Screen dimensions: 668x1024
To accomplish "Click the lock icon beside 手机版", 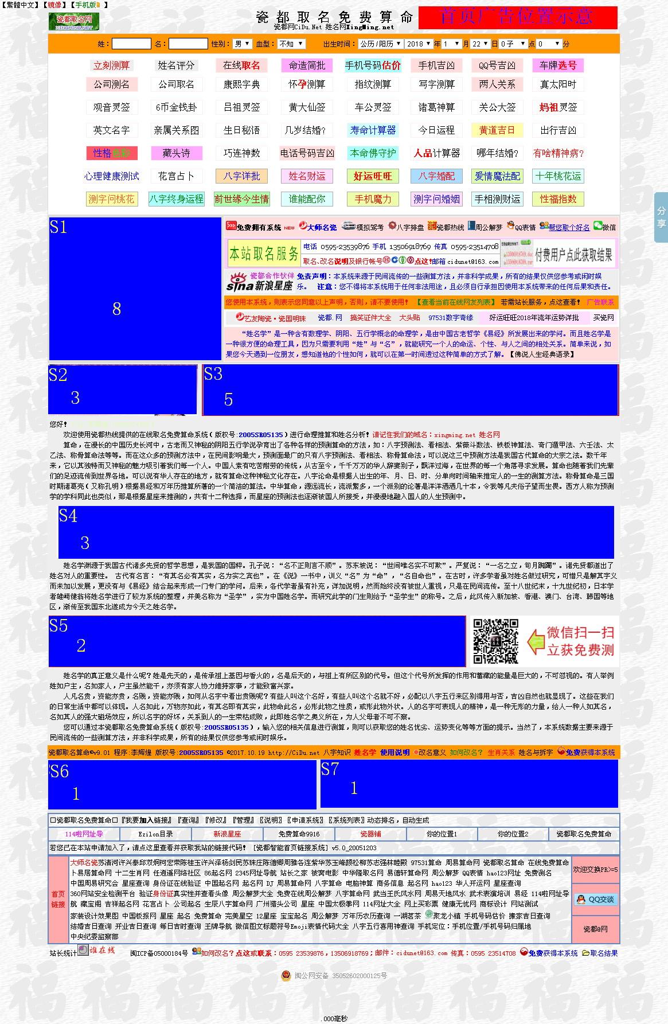I will 98,5.
